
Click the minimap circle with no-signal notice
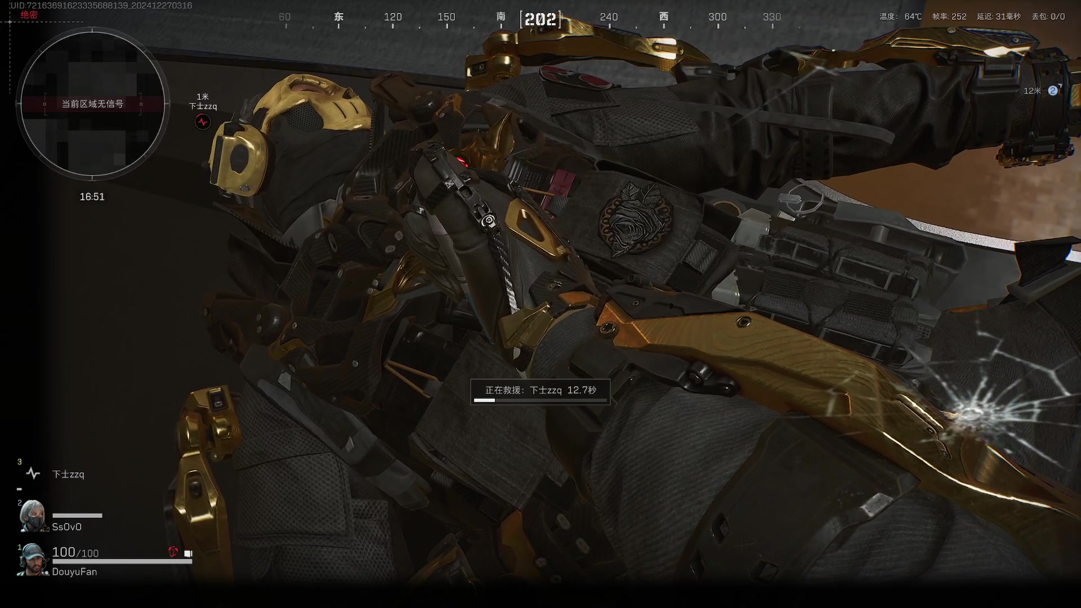[x=92, y=104]
